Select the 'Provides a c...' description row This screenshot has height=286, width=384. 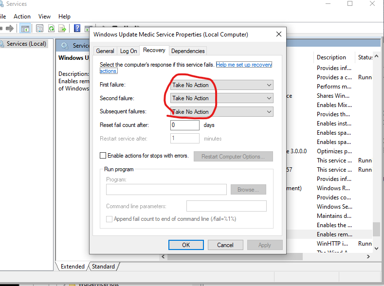(x=334, y=77)
